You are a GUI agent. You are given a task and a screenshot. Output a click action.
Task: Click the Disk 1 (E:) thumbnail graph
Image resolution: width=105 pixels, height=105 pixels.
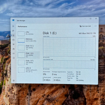[21, 55]
